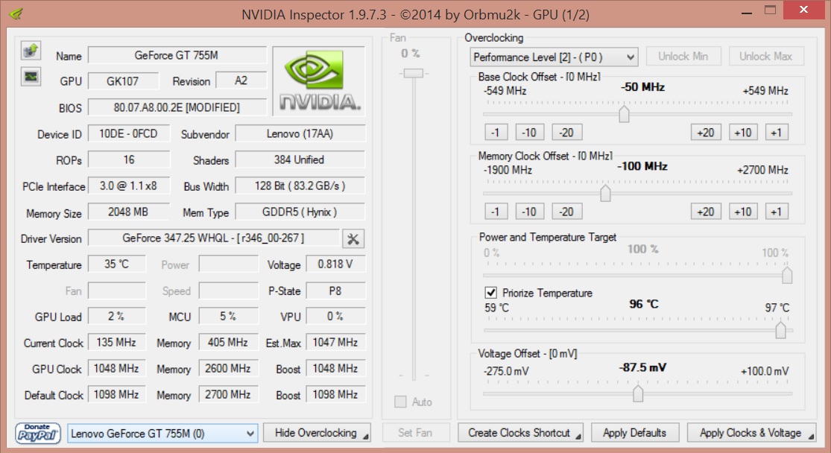Image resolution: width=831 pixels, height=453 pixels.
Task: Click the power target slider handle
Action: [x=787, y=276]
